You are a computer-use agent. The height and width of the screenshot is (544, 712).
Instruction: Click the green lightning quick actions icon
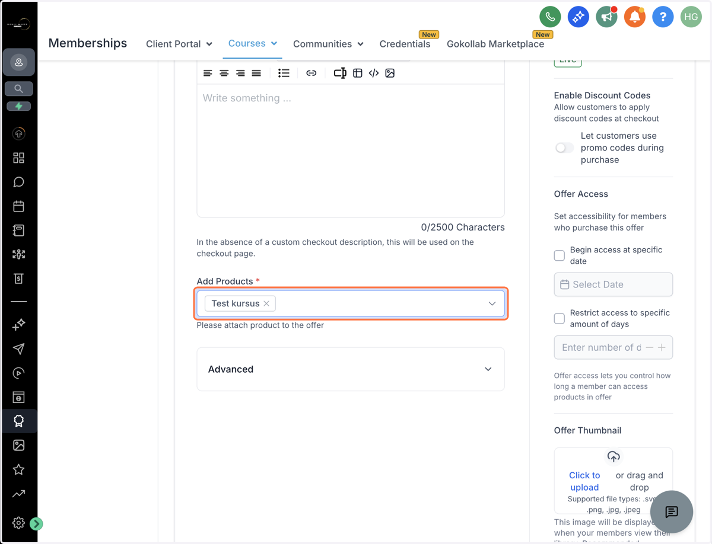19,106
